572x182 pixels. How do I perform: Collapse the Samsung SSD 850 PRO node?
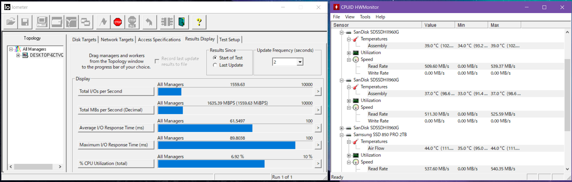click(x=342, y=135)
